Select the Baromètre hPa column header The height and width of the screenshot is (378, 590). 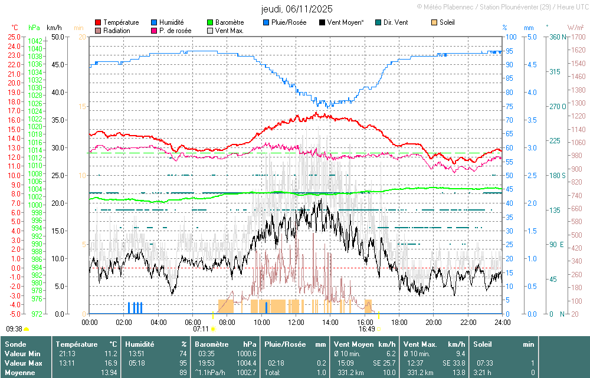click(x=224, y=343)
